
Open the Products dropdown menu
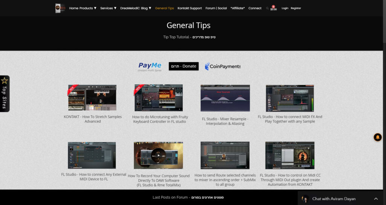(88, 8)
